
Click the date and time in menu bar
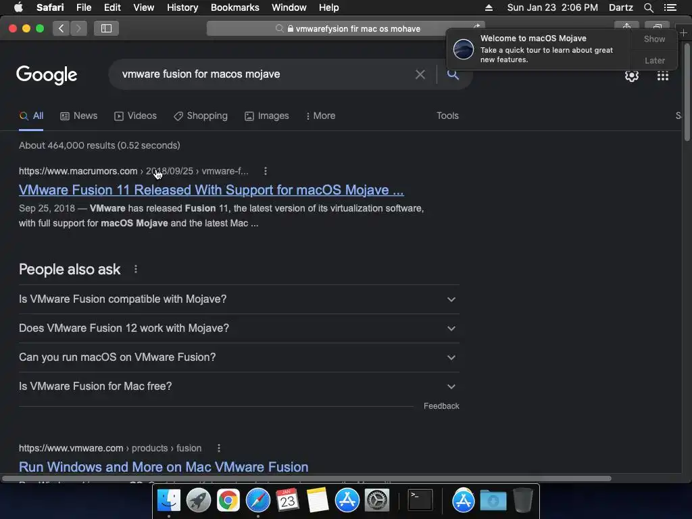coord(552,7)
